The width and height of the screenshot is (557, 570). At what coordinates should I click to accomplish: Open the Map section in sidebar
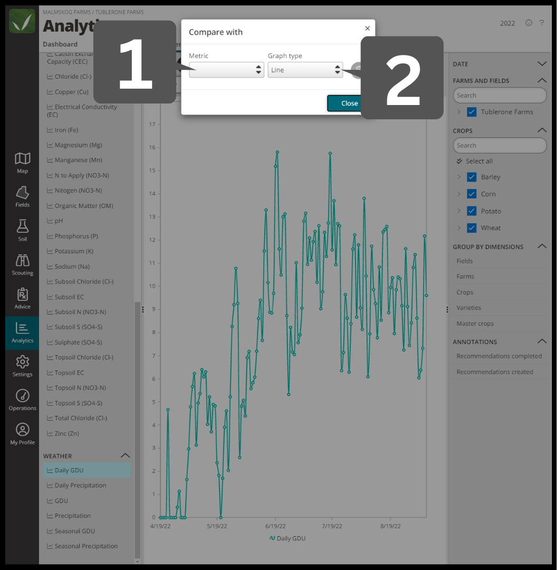[x=22, y=163]
